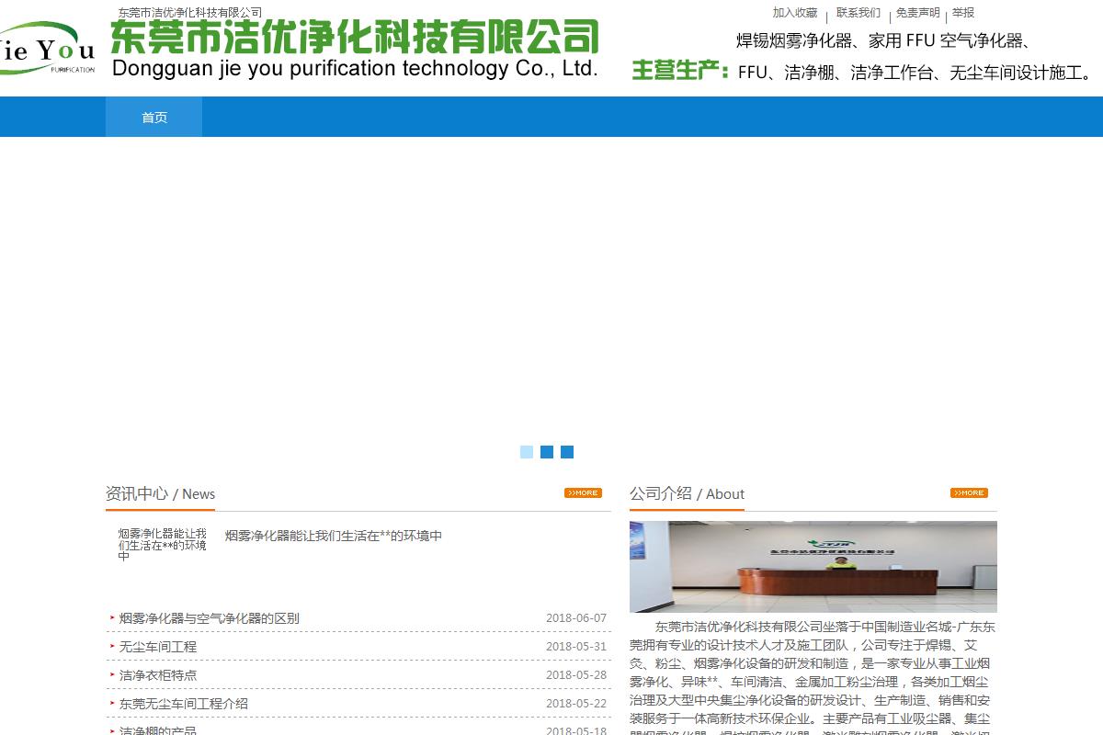Click the date 2018-05-22
The image size is (1103, 735).
click(576, 704)
